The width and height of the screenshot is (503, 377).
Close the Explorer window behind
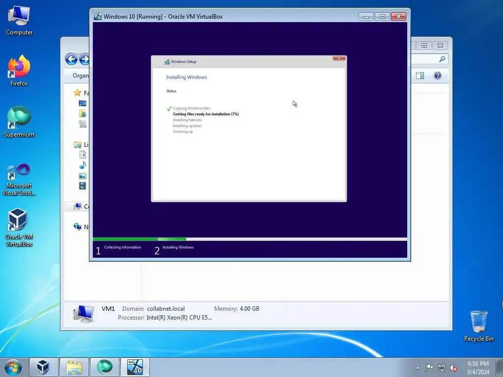pos(441,46)
